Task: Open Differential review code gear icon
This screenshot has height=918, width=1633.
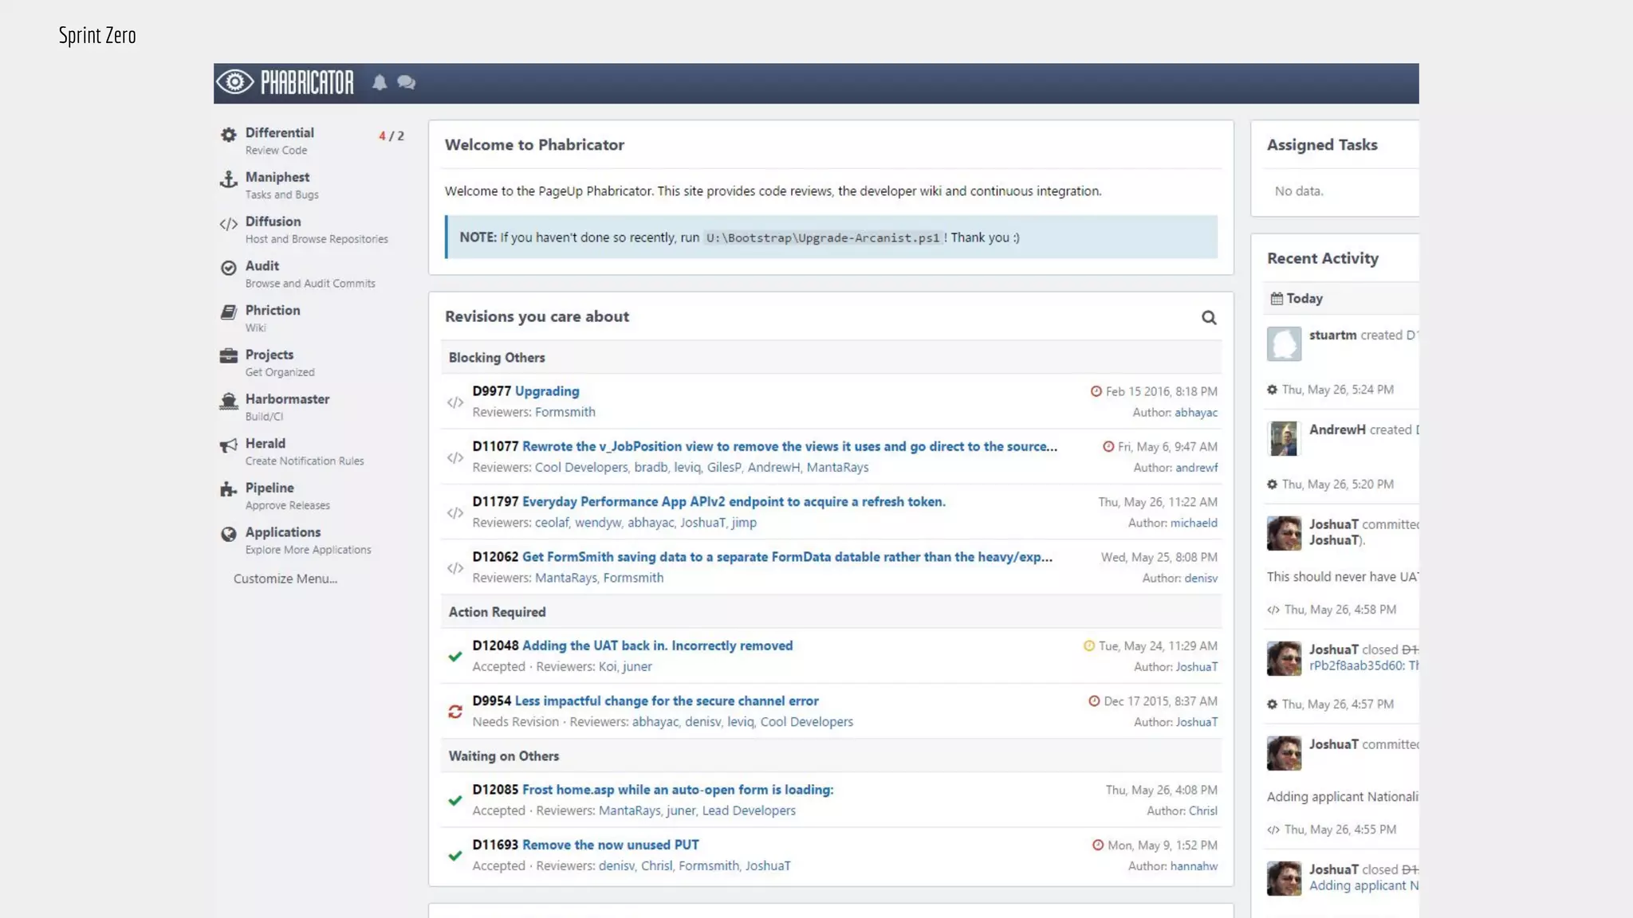Action: pos(229,135)
